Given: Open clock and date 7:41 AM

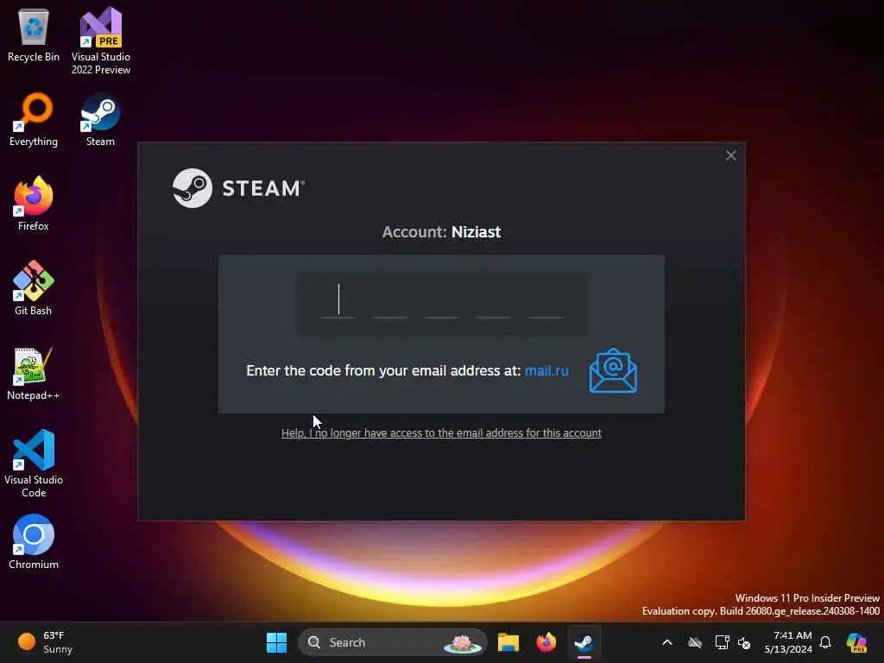Looking at the screenshot, I should (x=788, y=642).
